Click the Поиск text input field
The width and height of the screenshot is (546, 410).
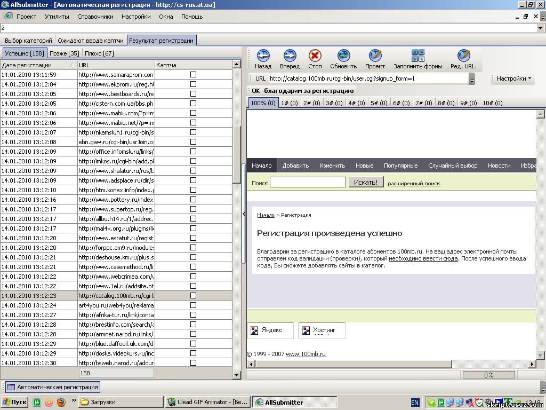pos(308,183)
